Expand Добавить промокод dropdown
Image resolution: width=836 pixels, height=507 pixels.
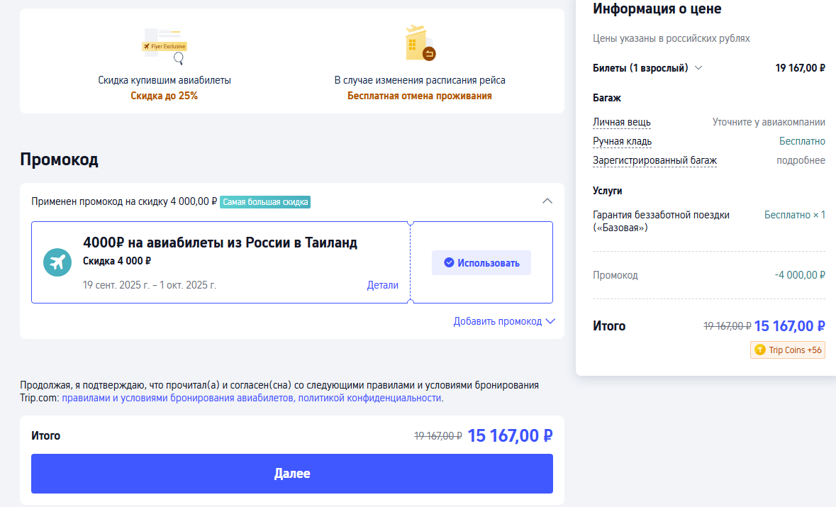(503, 321)
